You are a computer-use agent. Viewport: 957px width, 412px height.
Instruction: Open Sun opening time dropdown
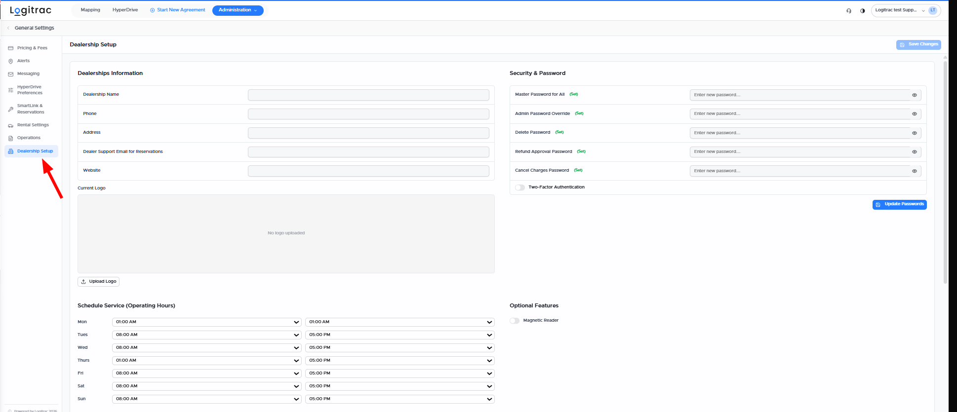pyautogui.click(x=207, y=399)
